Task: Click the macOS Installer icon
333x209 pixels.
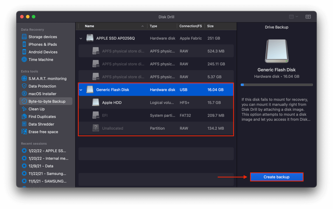Action: [24, 94]
